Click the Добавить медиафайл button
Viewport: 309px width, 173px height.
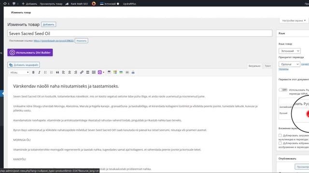[x=24, y=65]
